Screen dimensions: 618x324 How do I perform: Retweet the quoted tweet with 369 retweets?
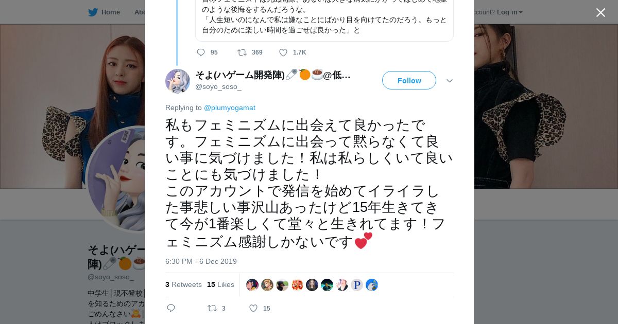(242, 52)
